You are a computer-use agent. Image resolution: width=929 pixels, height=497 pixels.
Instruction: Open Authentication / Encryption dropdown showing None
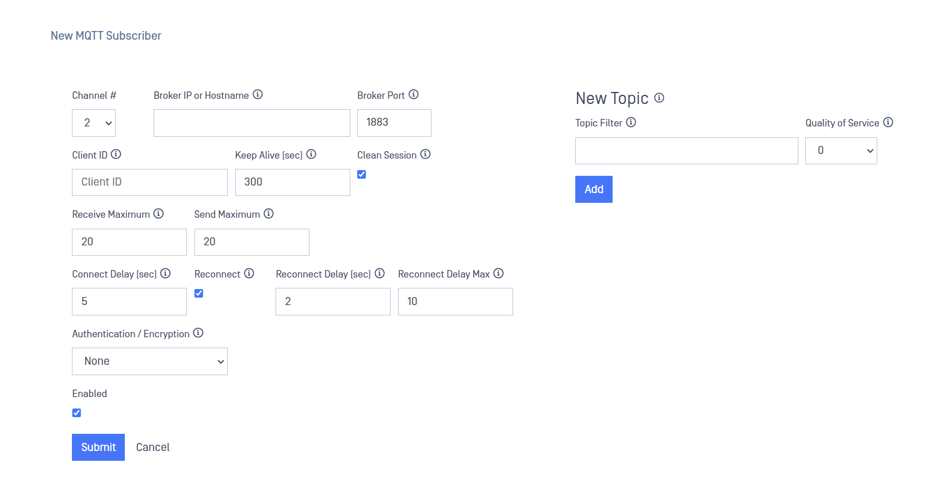point(150,361)
